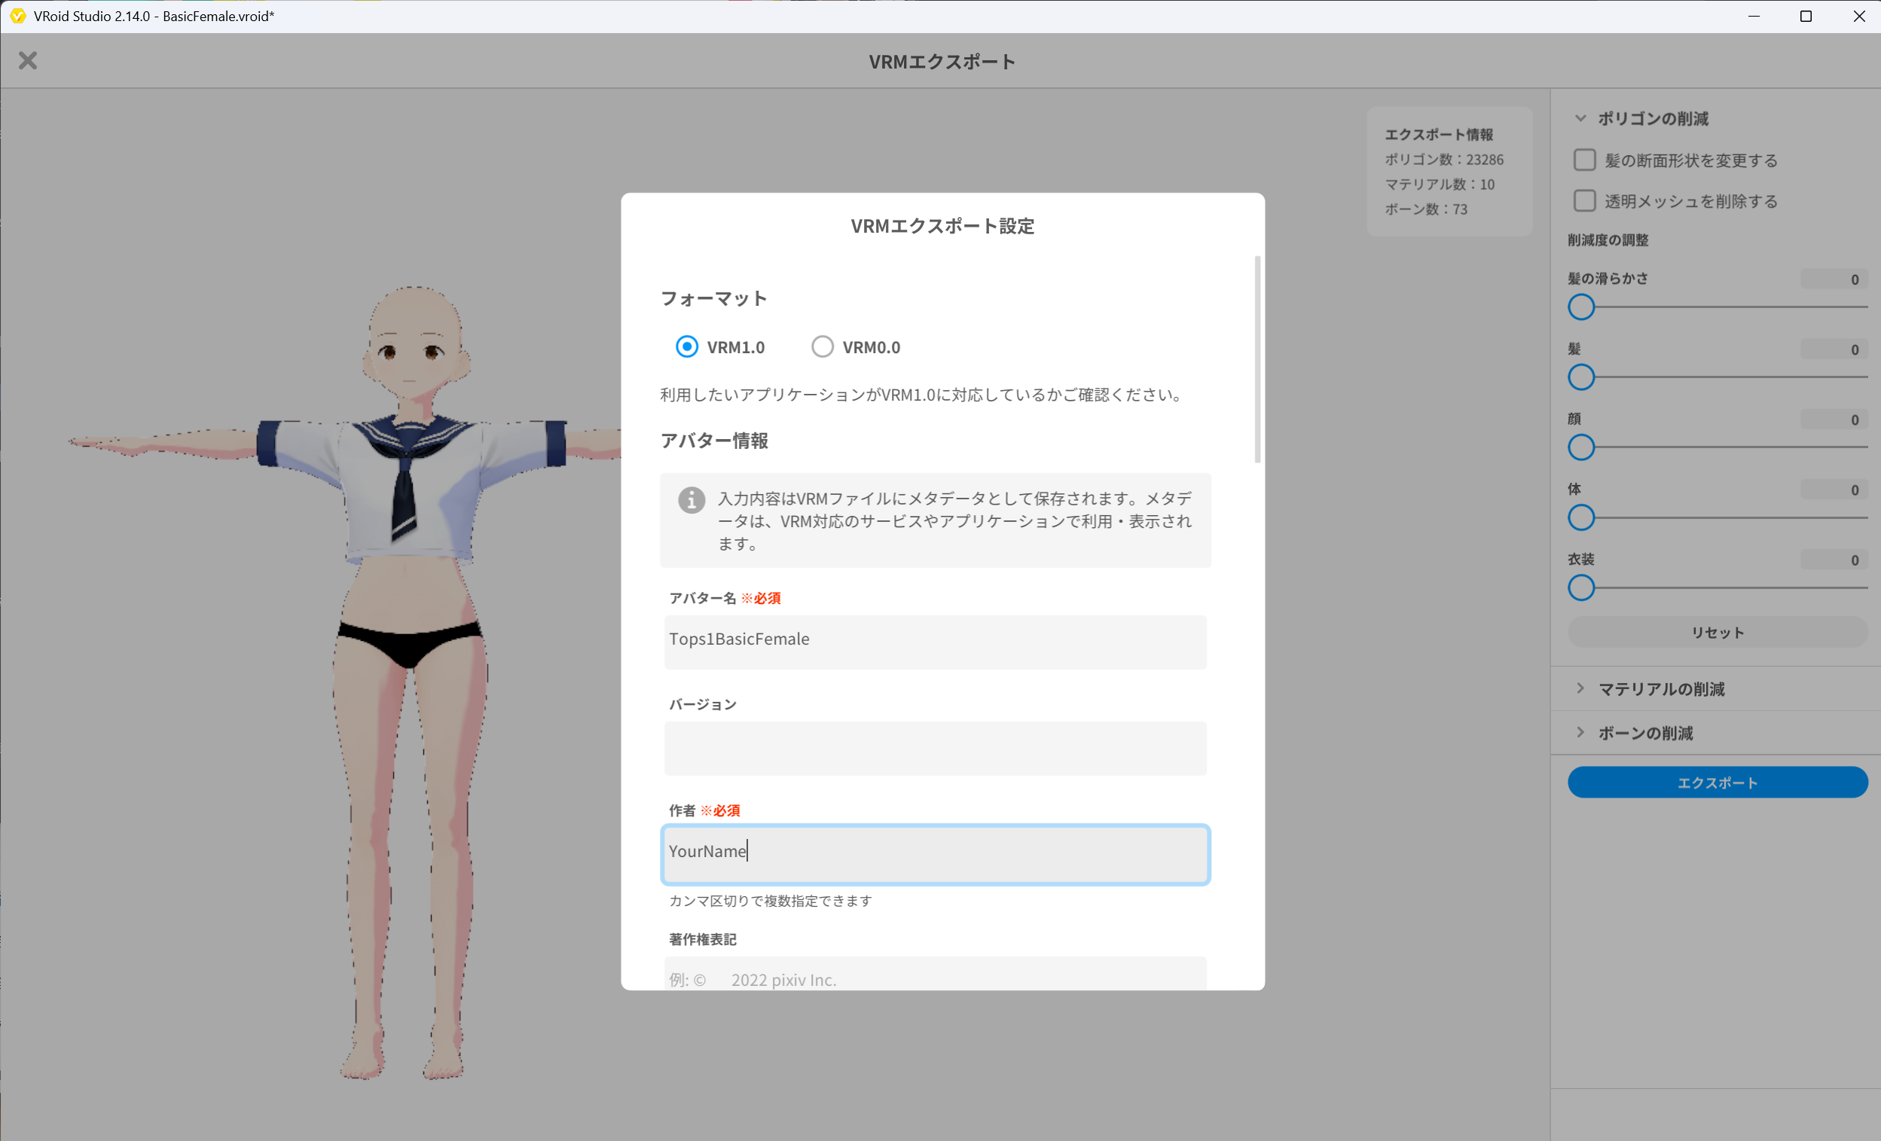
Task: Select the VRM0.0 format radio button
Action: (822, 347)
